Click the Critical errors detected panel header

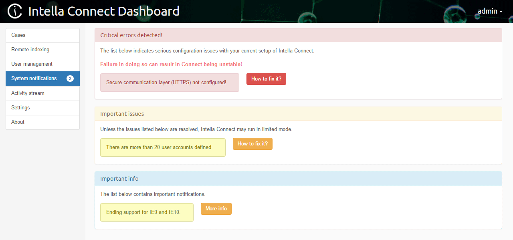[x=298, y=35]
